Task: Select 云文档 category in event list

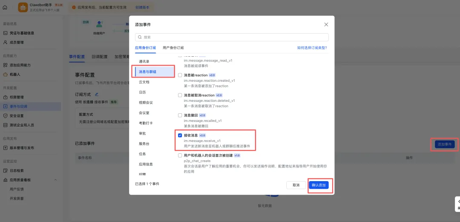Action: tap(144, 82)
